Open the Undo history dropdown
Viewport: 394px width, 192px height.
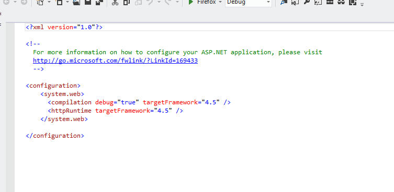click(x=159, y=2)
